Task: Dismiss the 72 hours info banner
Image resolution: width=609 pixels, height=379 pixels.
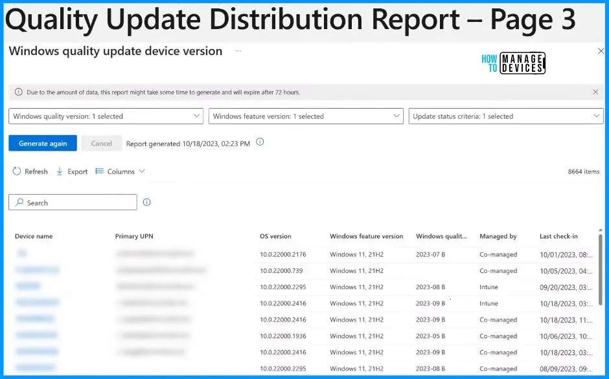Action: [595, 92]
